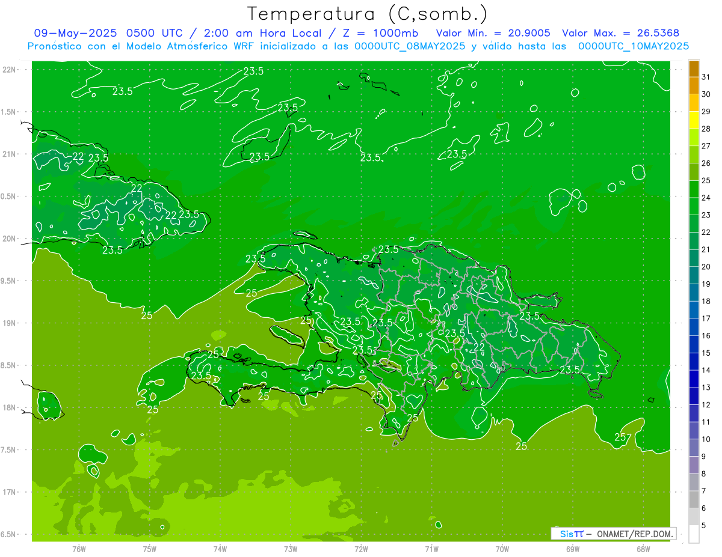Click the '21N' latitude axis label

(x=10, y=154)
